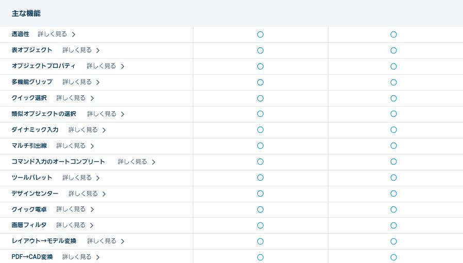
Task: Click the first circle mark in the クイック選択 row
Action: click(x=260, y=98)
